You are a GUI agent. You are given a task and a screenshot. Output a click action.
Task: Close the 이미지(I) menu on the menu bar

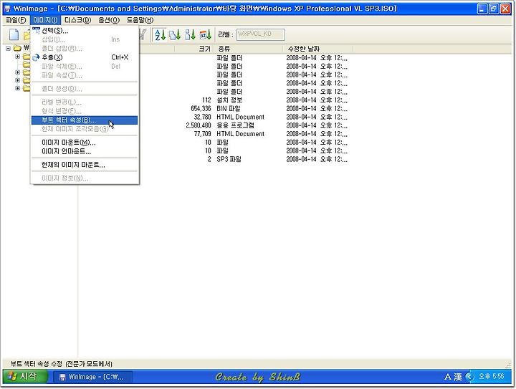(45, 20)
